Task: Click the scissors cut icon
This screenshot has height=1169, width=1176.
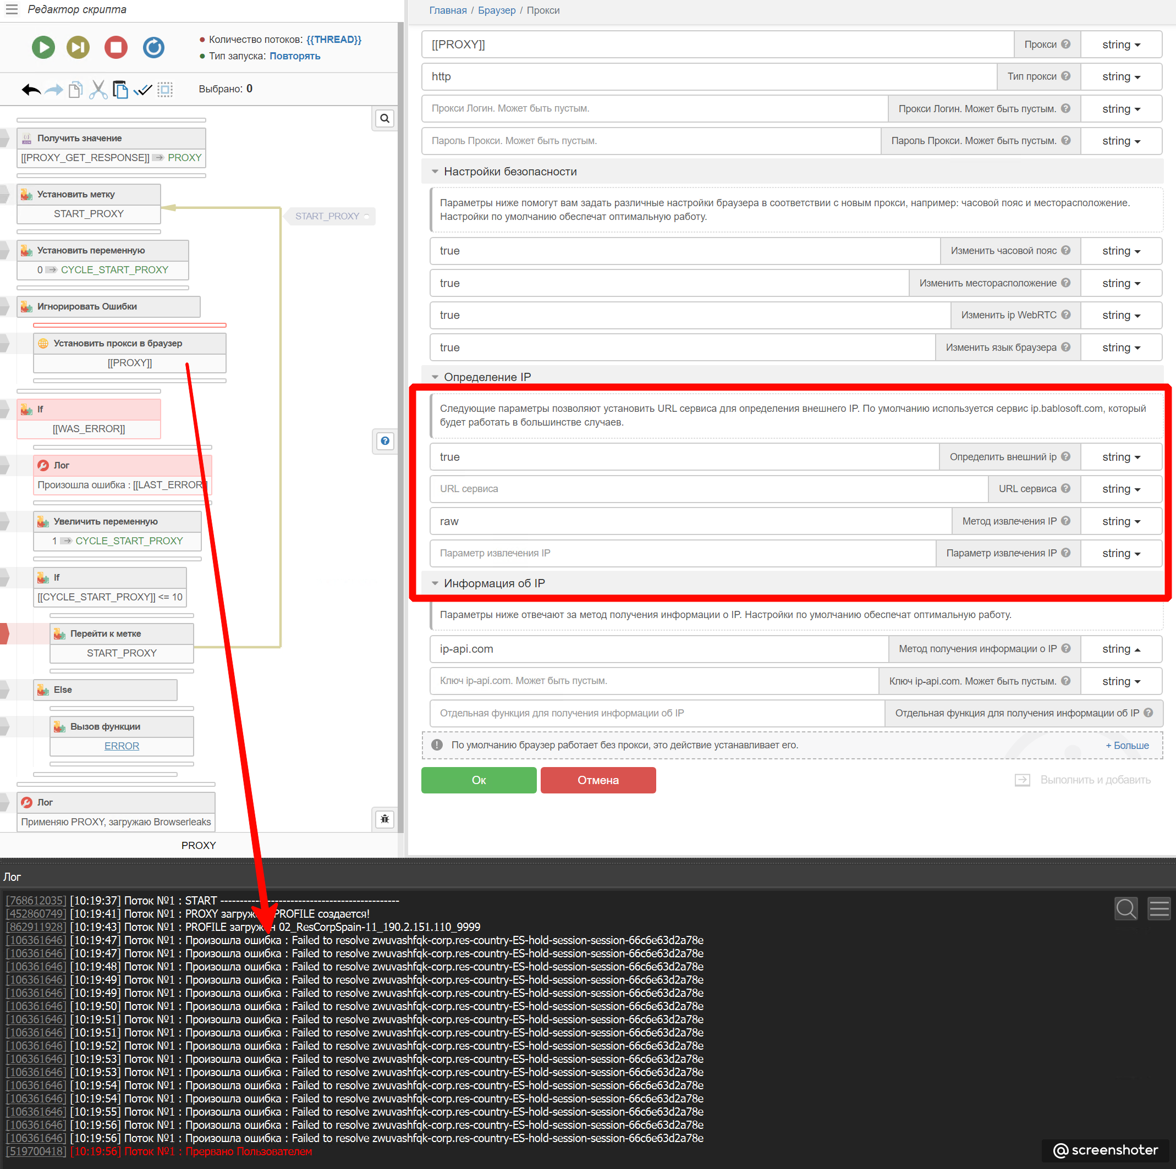Action: pos(97,90)
